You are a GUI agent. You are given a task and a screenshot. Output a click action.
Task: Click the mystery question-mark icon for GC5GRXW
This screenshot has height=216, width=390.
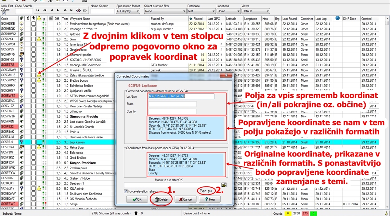pyautogui.click(x=21, y=70)
